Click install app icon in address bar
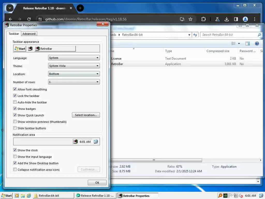The image size is (265, 199). [182, 19]
